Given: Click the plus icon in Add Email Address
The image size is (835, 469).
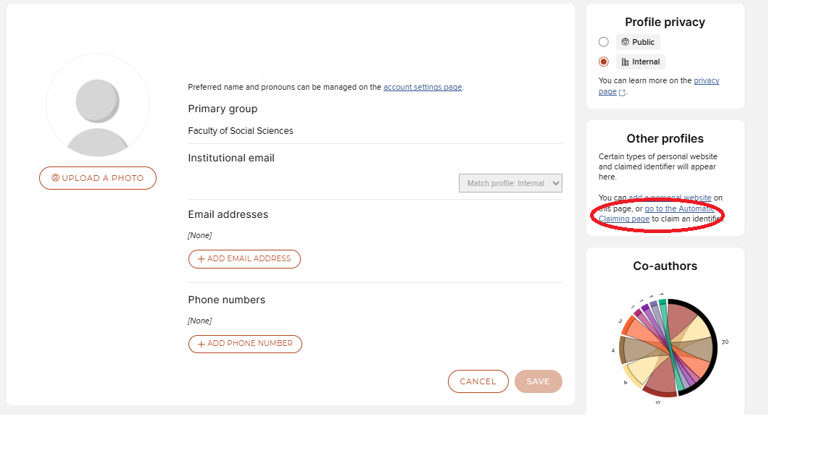Looking at the screenshot, I should pos(201,258).
